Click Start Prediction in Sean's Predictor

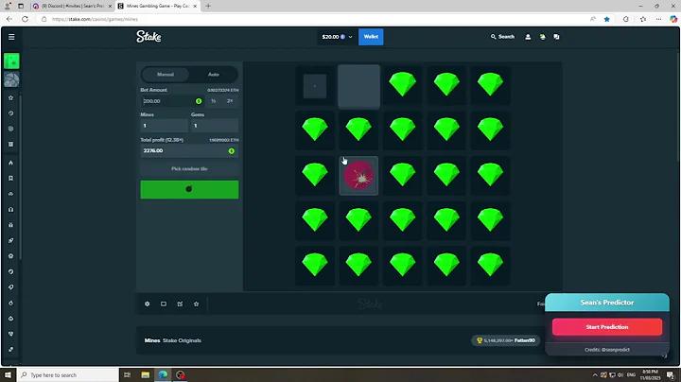tap(606, 327)
